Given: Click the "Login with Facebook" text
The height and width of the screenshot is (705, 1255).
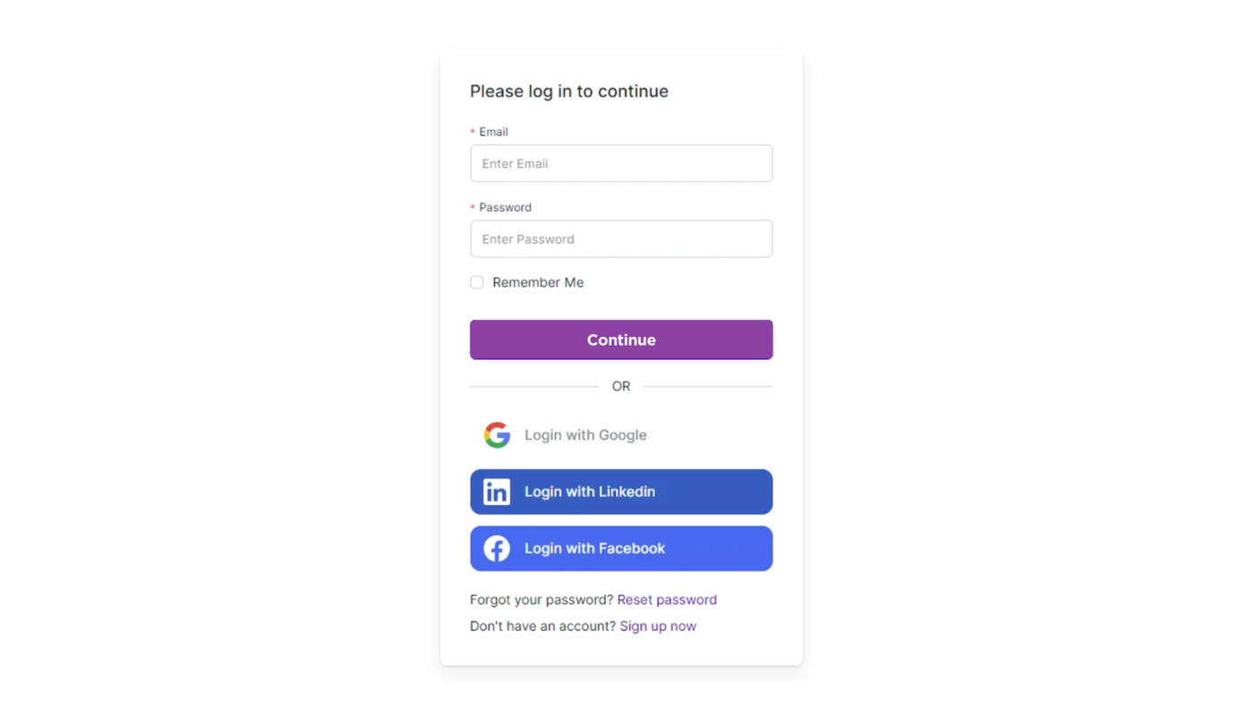Looking at the screenshot, I should pos(594,548).
